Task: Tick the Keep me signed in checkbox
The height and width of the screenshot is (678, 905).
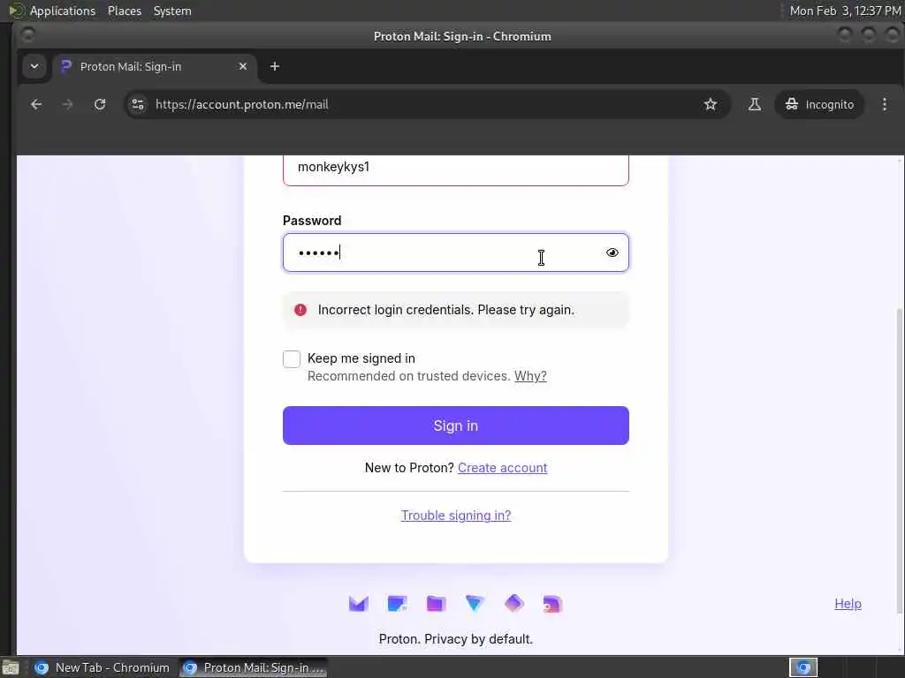Action: (x=292, y=358)
